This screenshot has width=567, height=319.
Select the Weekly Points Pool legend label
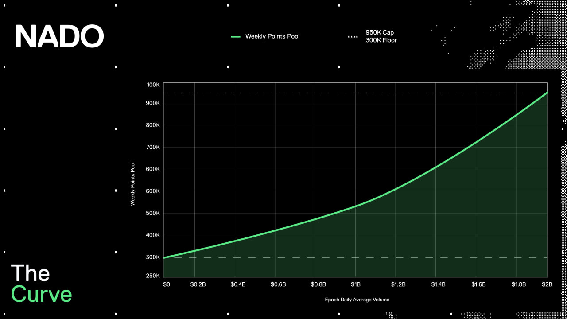coord(272,36)
